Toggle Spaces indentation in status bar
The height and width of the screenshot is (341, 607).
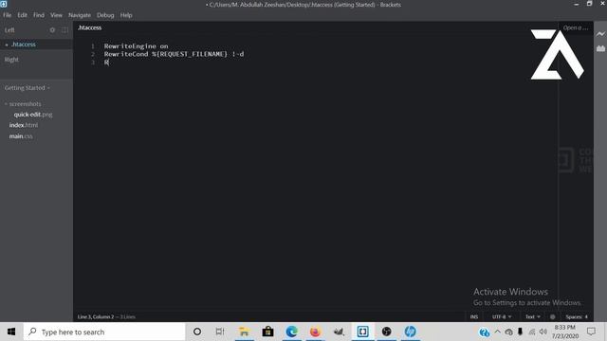click(573, 316)
